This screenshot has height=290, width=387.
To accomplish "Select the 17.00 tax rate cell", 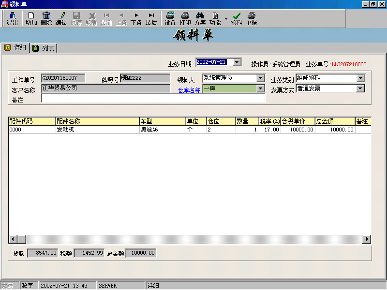I will pyautogui.click(x=270, y=130).
